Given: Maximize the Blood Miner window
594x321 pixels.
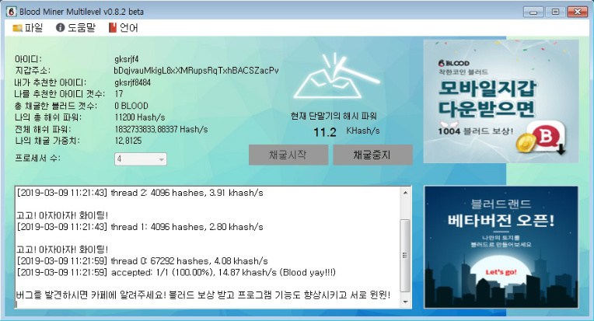Looking at the screenshot, I should (555, 12).
